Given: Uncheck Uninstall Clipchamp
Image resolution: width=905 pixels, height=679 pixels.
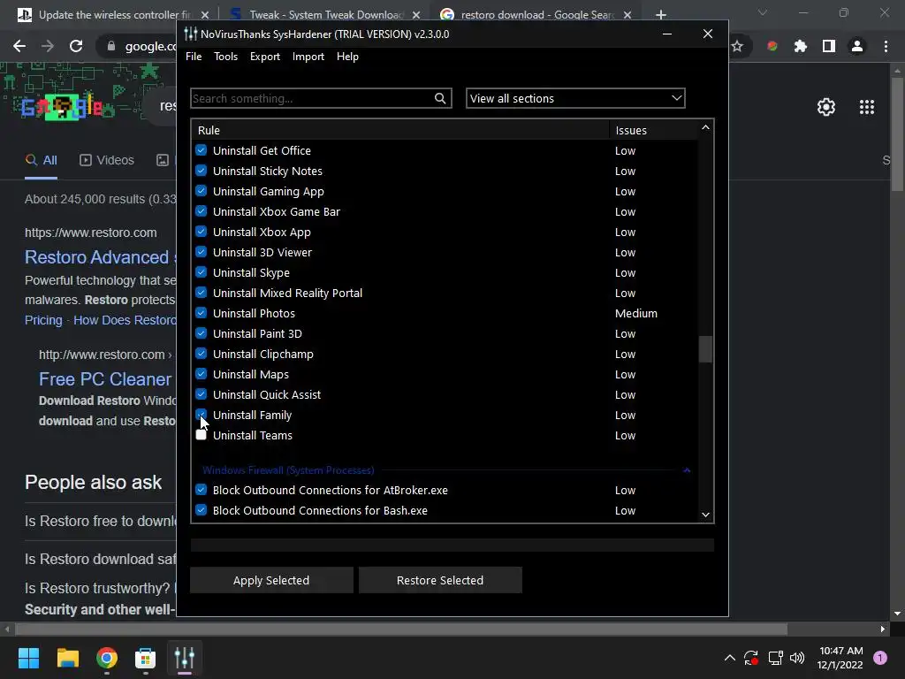Looking at the screenshot, I should pyautogui.click(x=201, y=354).
